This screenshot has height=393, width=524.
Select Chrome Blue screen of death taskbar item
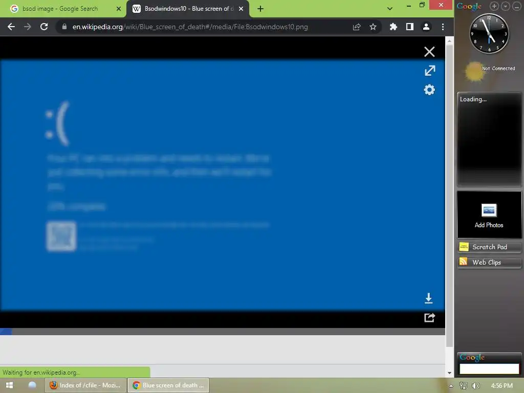tap(168, 385)
